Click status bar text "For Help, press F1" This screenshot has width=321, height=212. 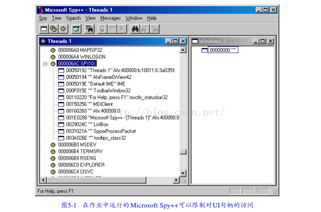click(x=56, y=191)
